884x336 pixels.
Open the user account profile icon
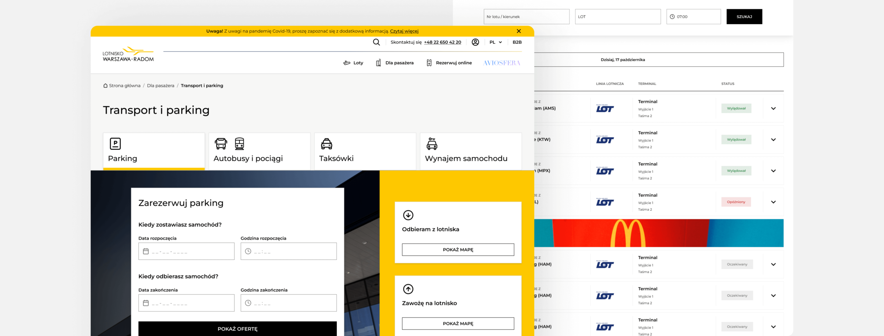[475, 42]
